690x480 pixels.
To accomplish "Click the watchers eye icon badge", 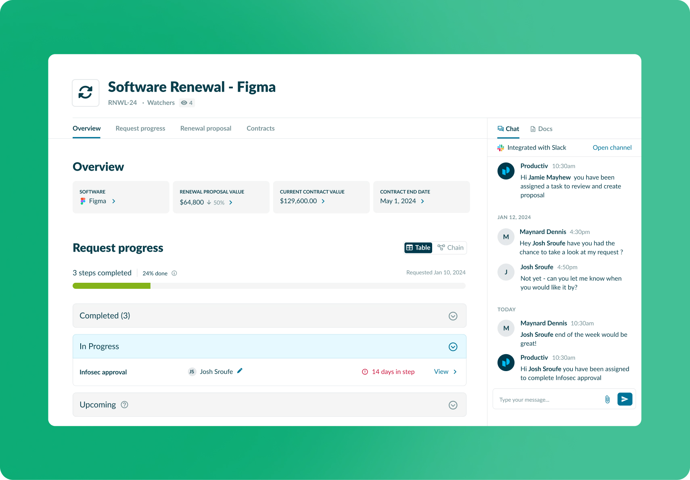I will pos(187,103).
